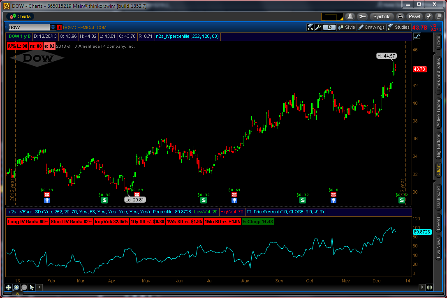447x298 pixels.
Task: Click into the DOW symbol entry field
Action: point(29,28)
